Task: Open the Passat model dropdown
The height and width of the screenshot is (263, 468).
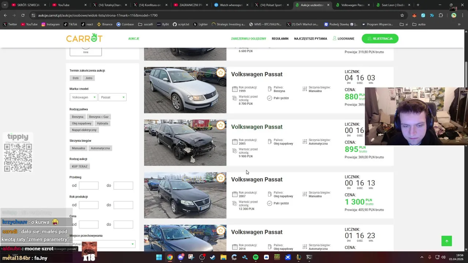Action: (x=112, y=97)
